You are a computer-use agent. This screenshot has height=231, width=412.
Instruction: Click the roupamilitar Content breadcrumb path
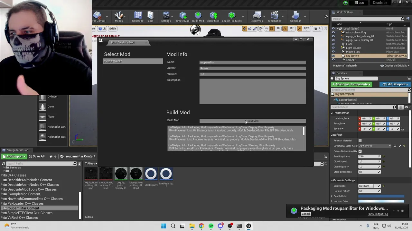click(x=80, y=156)
